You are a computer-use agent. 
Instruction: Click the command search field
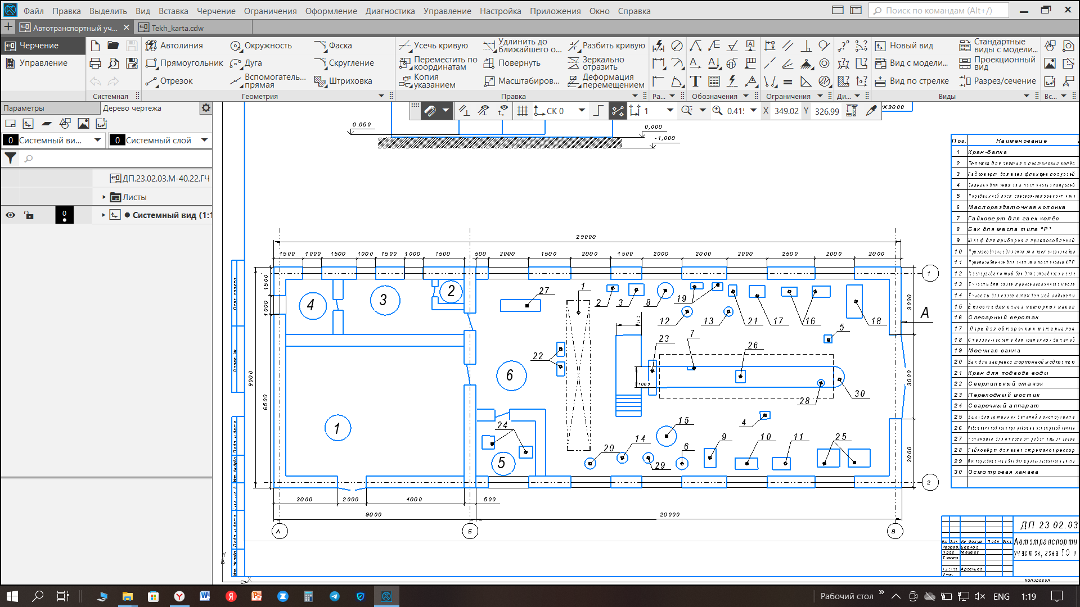tap(938, 10)
